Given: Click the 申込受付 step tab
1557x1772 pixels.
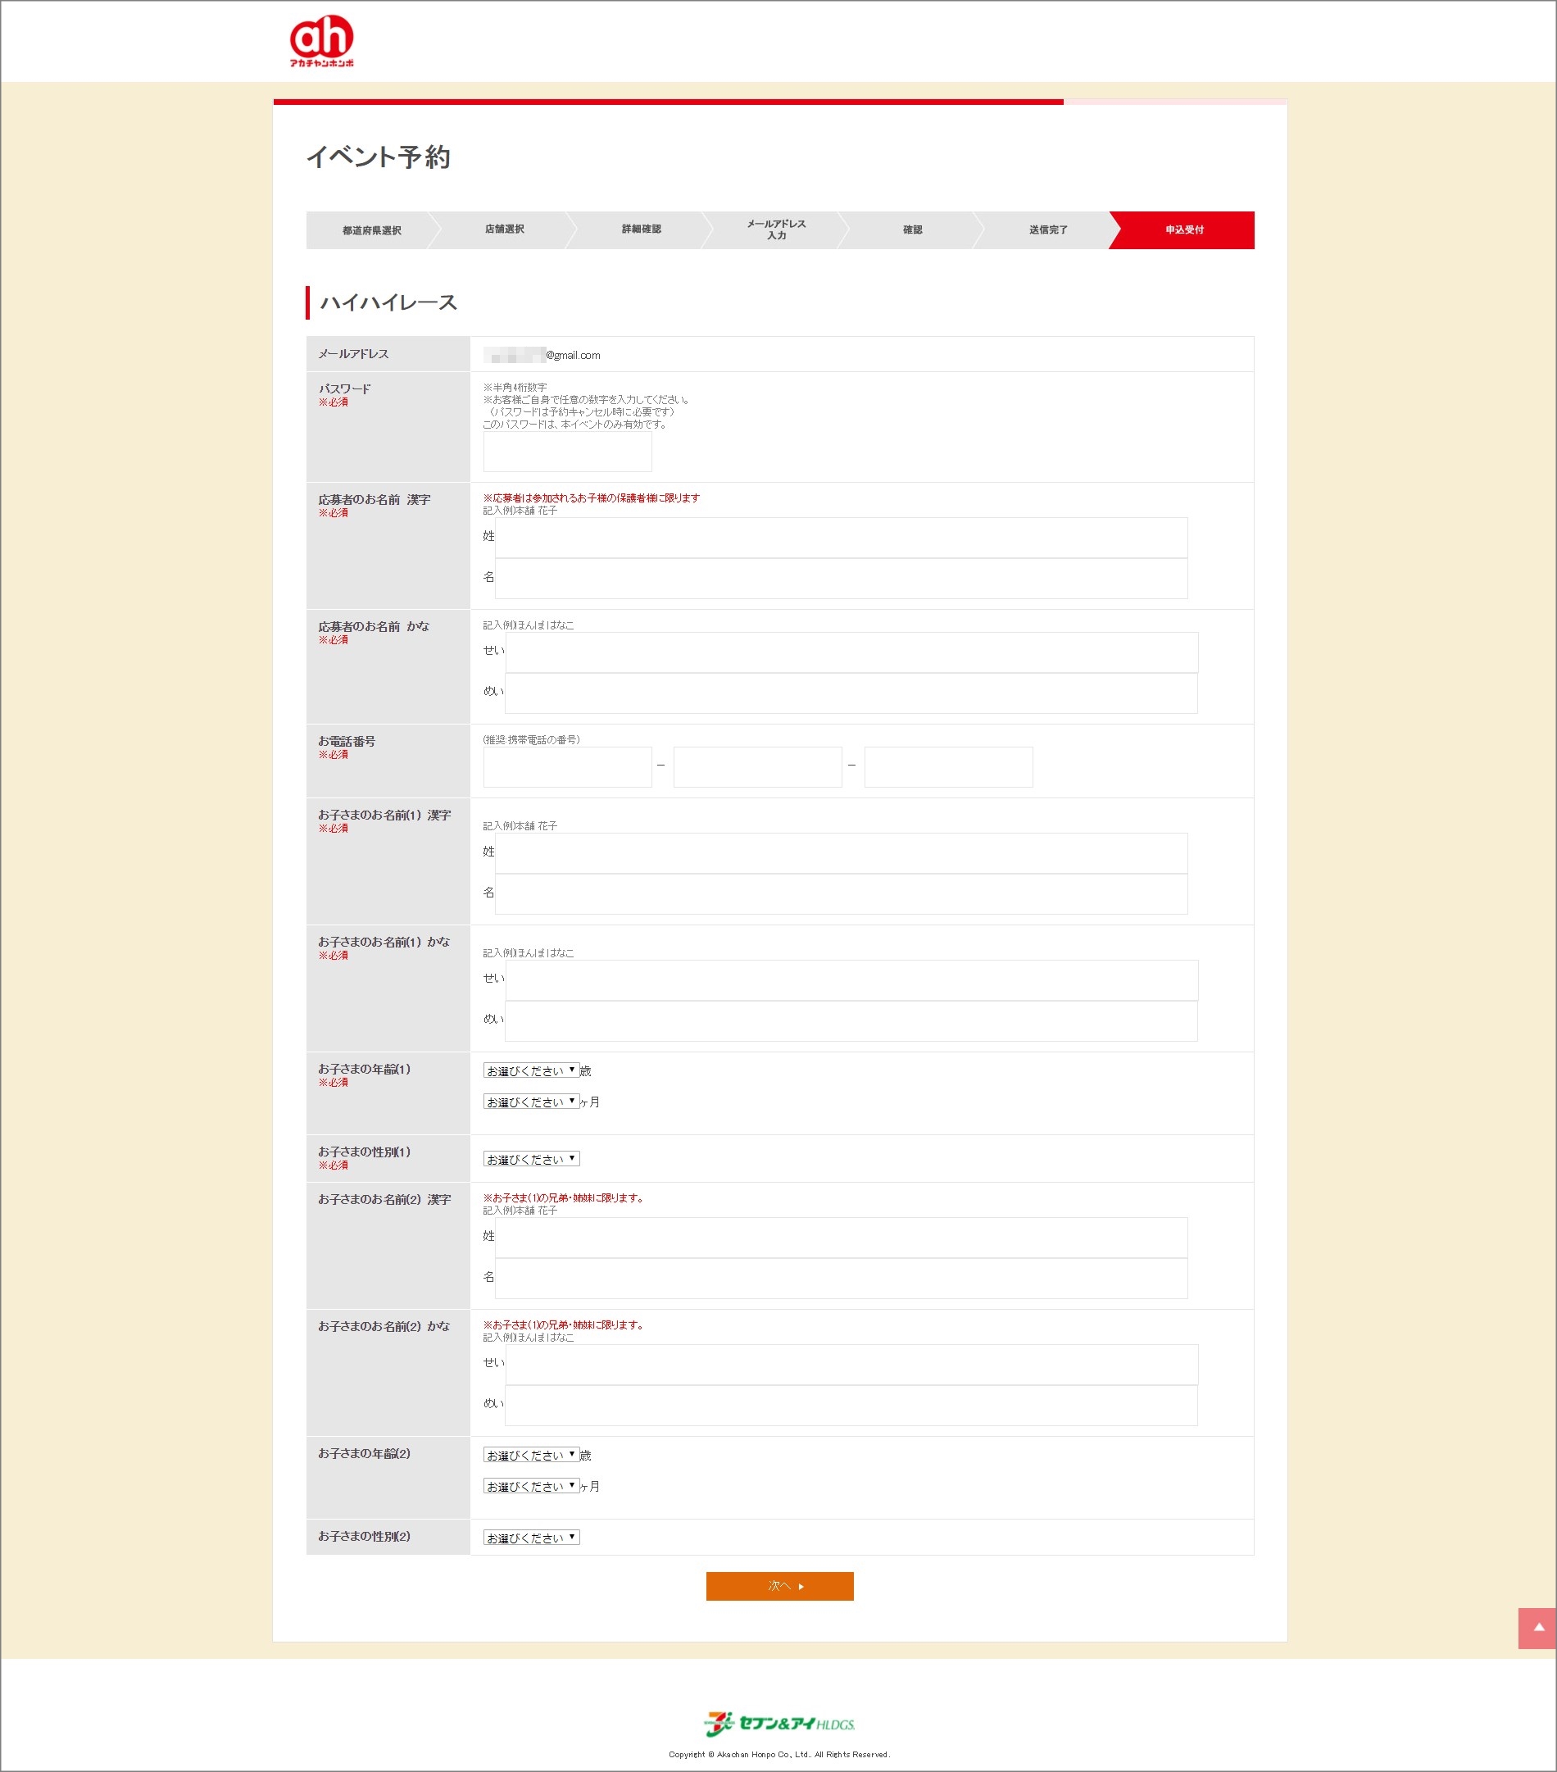Looking at the screenshot, I should pos(1183,229).
